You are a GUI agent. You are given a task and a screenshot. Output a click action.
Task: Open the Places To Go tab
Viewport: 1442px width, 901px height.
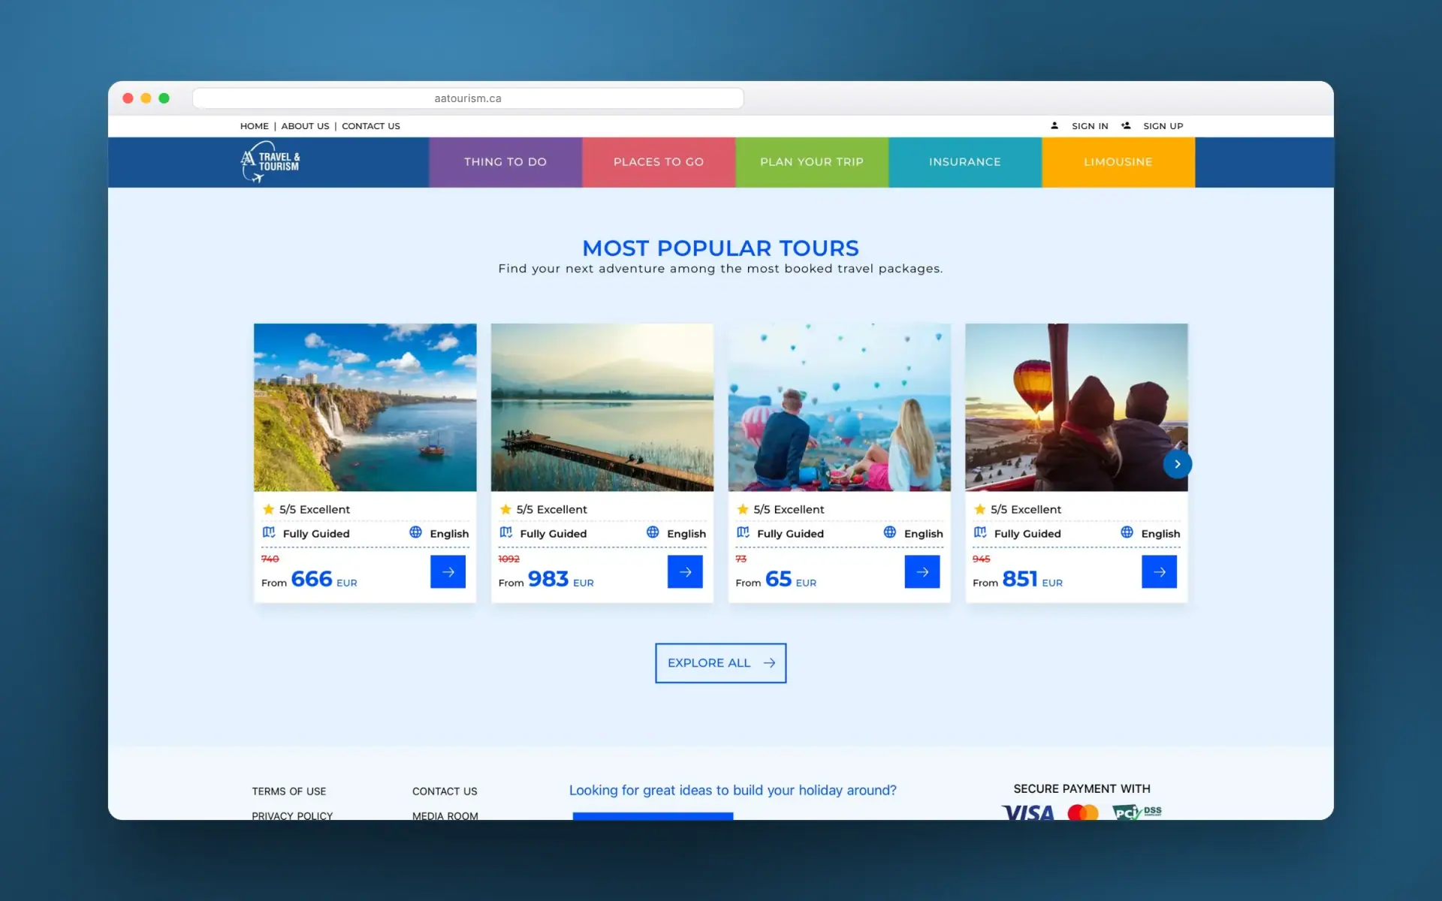coord(659,162)
